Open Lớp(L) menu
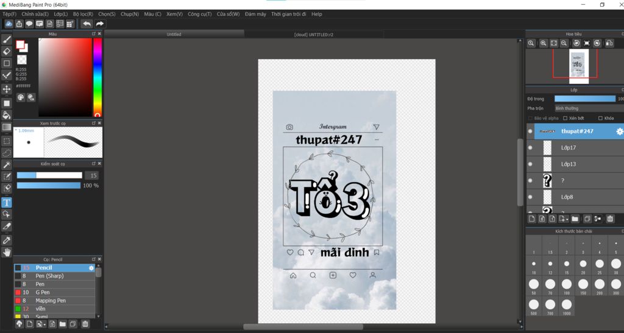 61,14
